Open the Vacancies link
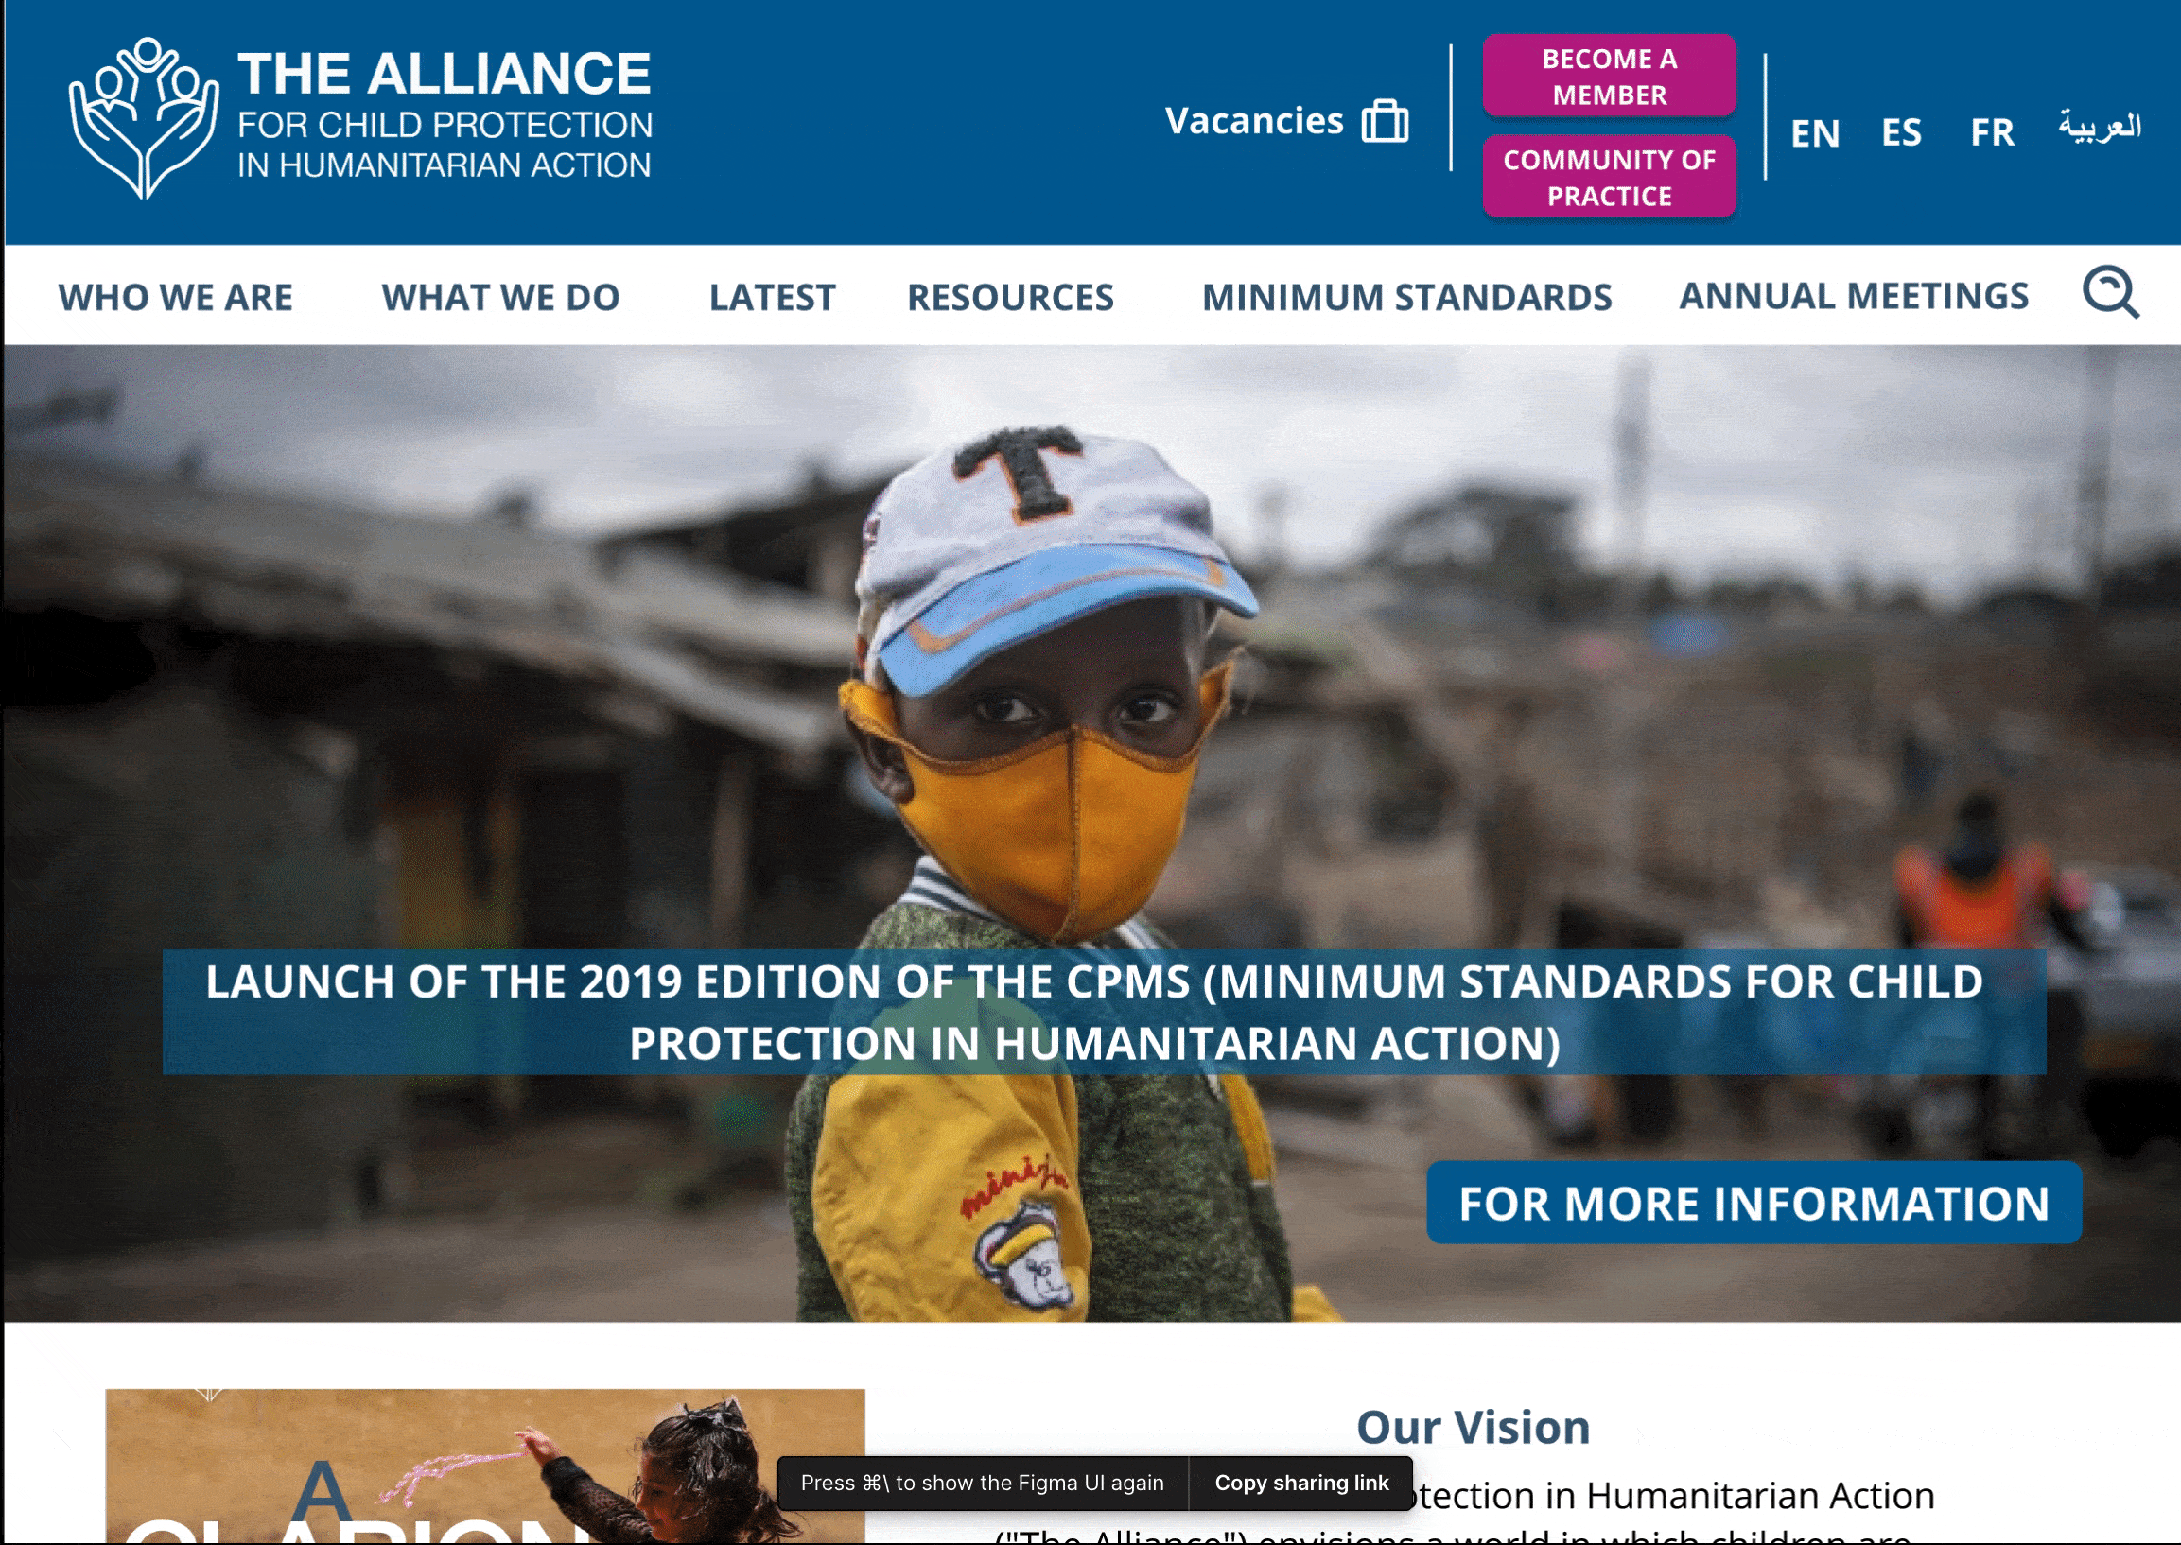This screenshot has width=2181, height=1545. (1253, 121)
